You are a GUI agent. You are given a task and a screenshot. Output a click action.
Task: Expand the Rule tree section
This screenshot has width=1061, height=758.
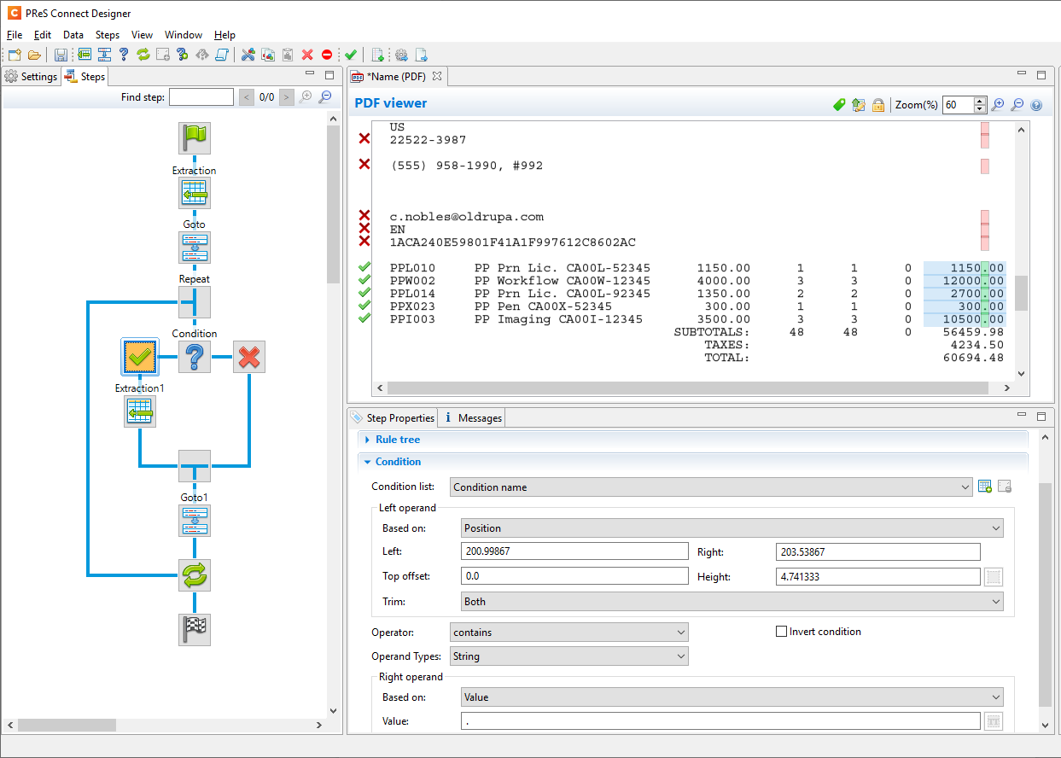[x=397, y=440]
